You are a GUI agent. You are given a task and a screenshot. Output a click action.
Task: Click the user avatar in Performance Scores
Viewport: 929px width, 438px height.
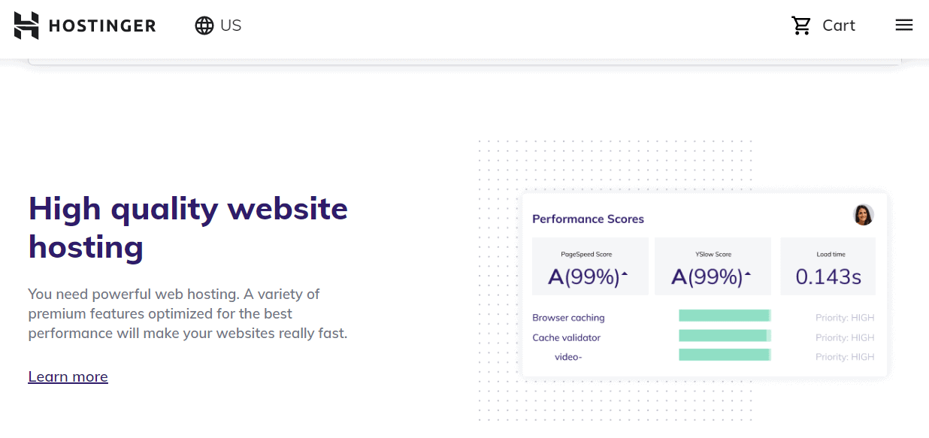click(864, 215)
